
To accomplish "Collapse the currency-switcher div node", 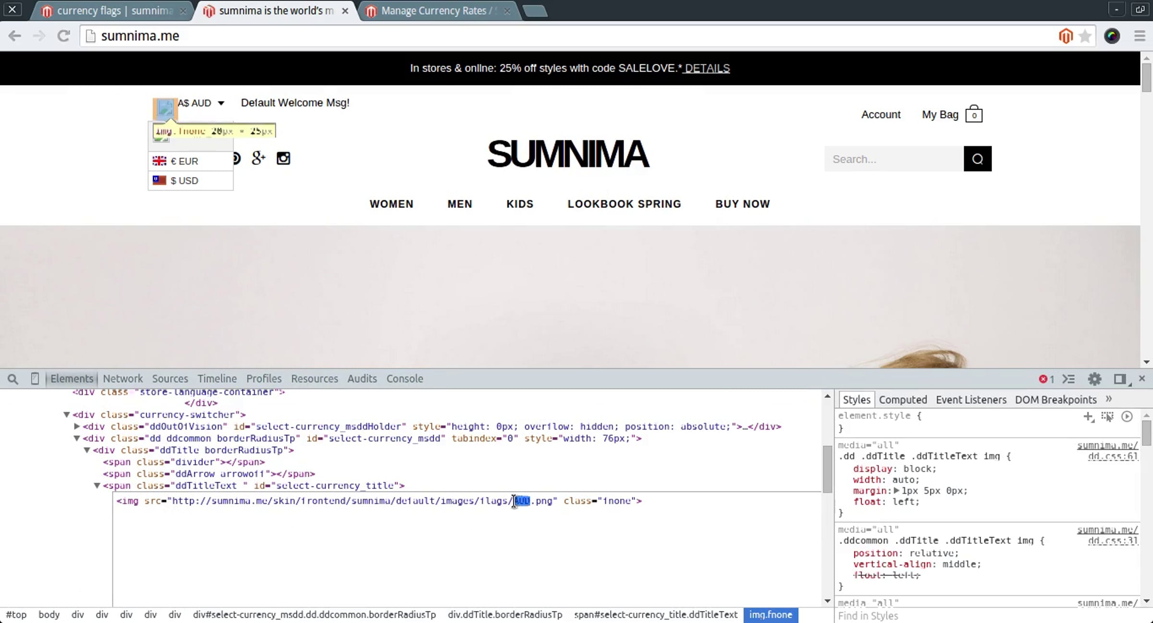I will (67, 415).
